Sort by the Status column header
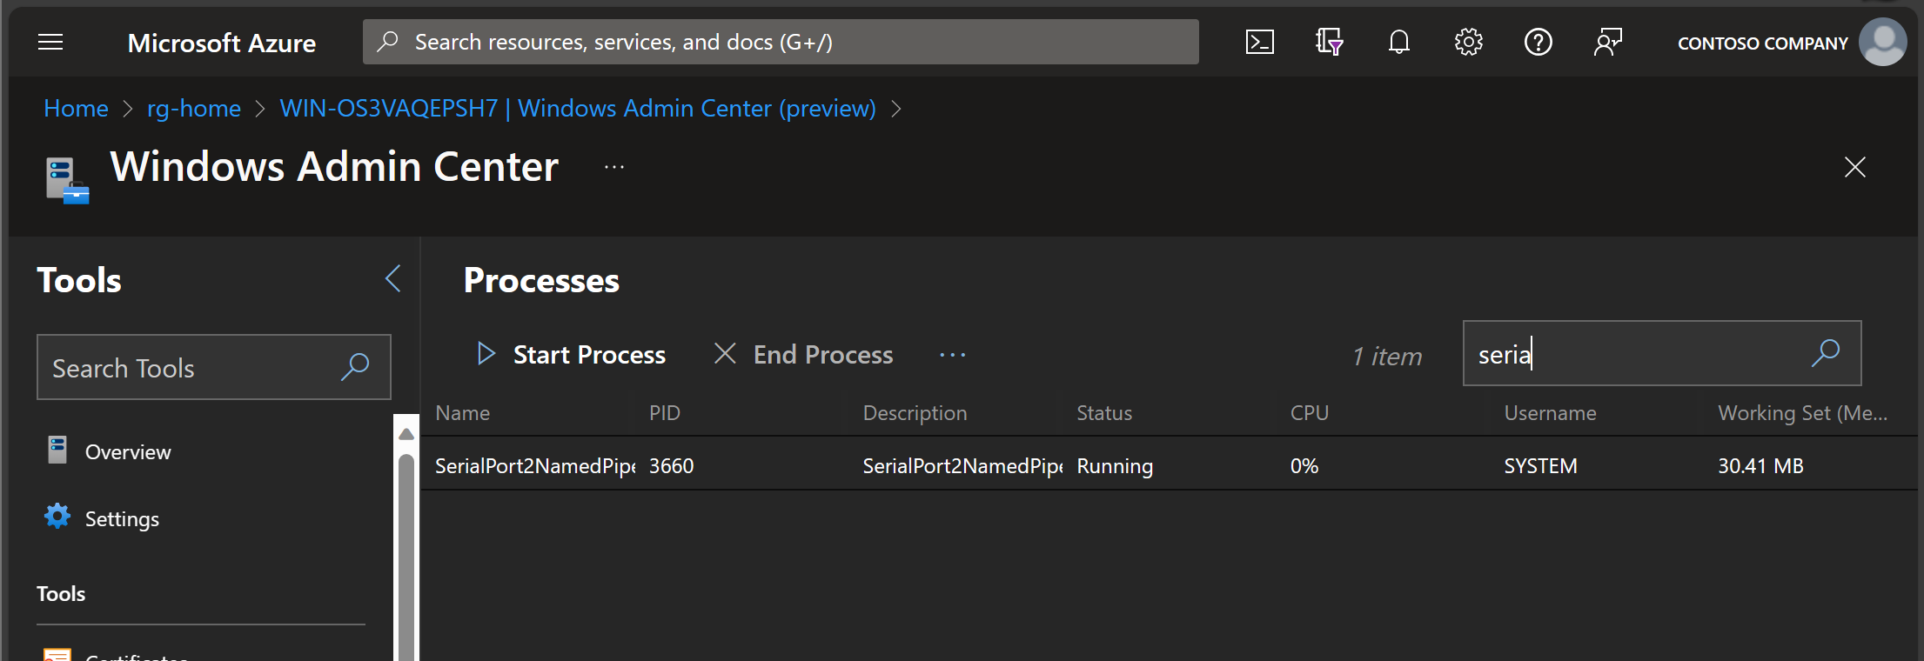The width and height of the screenshot is (1924, 661). (x=1104, y=413)
